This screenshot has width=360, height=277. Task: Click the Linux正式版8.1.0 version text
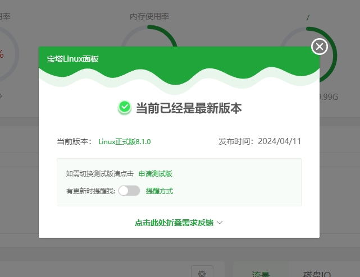coord(125,141)
